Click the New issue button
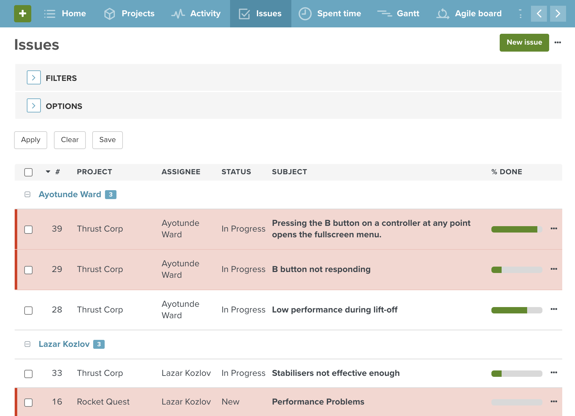The image size is (575, 416). click(x=524, y=42)
